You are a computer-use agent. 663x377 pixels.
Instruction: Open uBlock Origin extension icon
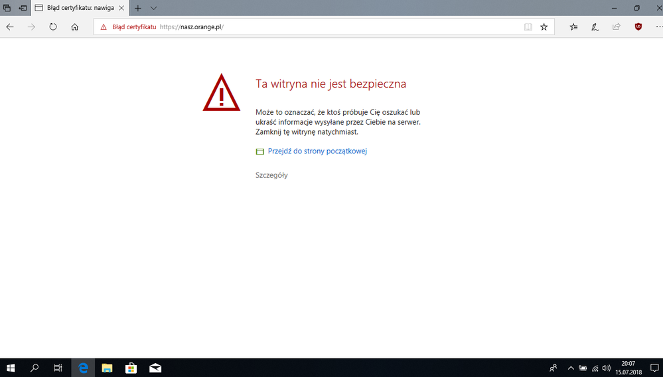[x=638, y=27]
